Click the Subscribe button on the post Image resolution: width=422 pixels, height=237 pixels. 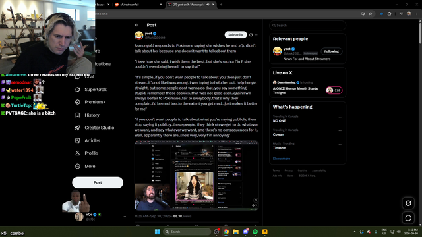click(x=235, y=35)
